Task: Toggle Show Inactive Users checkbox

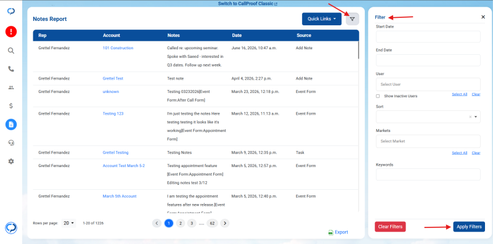Action: (378, 96)
